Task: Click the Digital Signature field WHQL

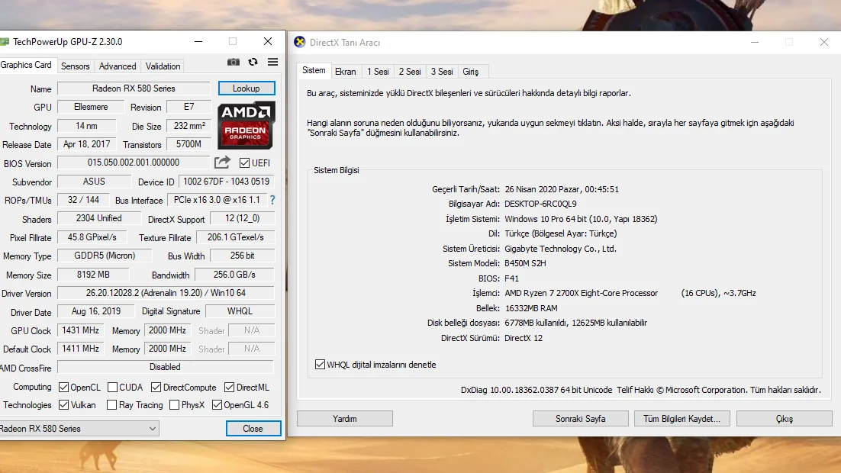Action: click(240, 311)
